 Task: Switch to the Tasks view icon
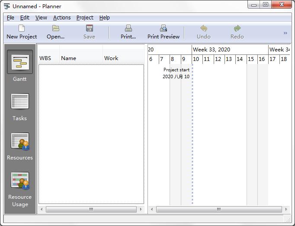point(20,102)
